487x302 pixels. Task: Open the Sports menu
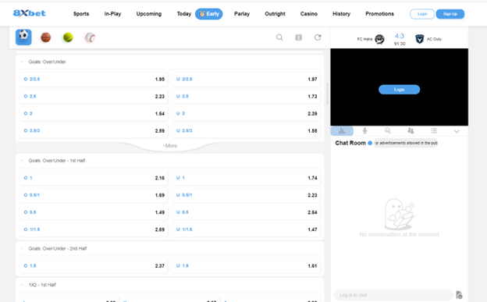click(81, 14)
